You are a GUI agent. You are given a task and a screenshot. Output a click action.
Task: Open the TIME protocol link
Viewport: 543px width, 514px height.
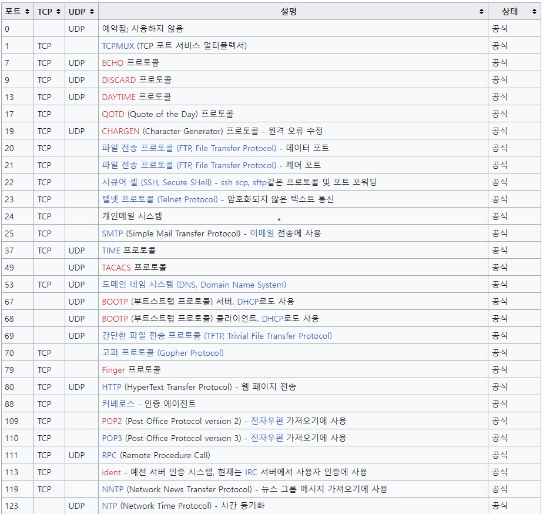(111, 251)
